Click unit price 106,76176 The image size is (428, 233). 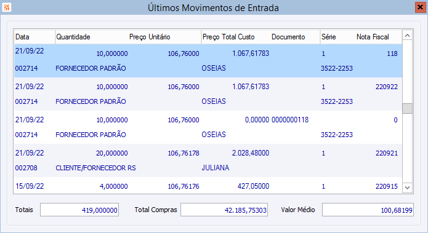tap(184, 186)
